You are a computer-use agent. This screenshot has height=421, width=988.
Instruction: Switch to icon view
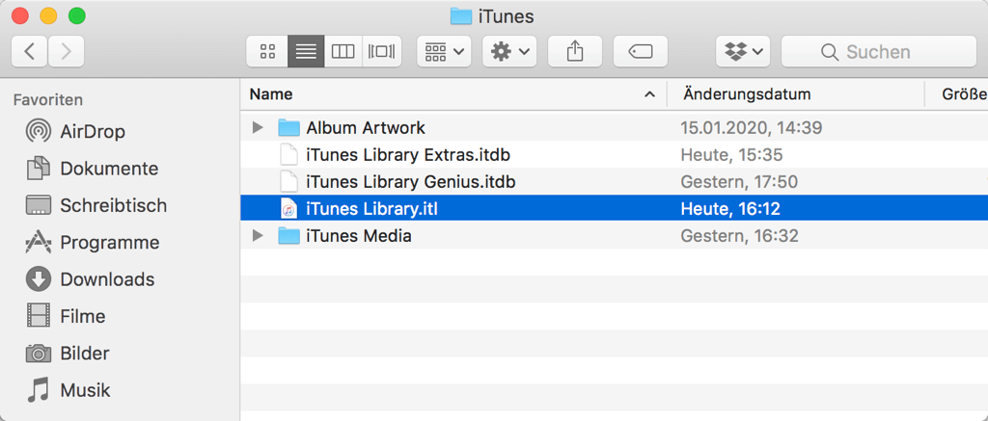click(x=267, y=52)
